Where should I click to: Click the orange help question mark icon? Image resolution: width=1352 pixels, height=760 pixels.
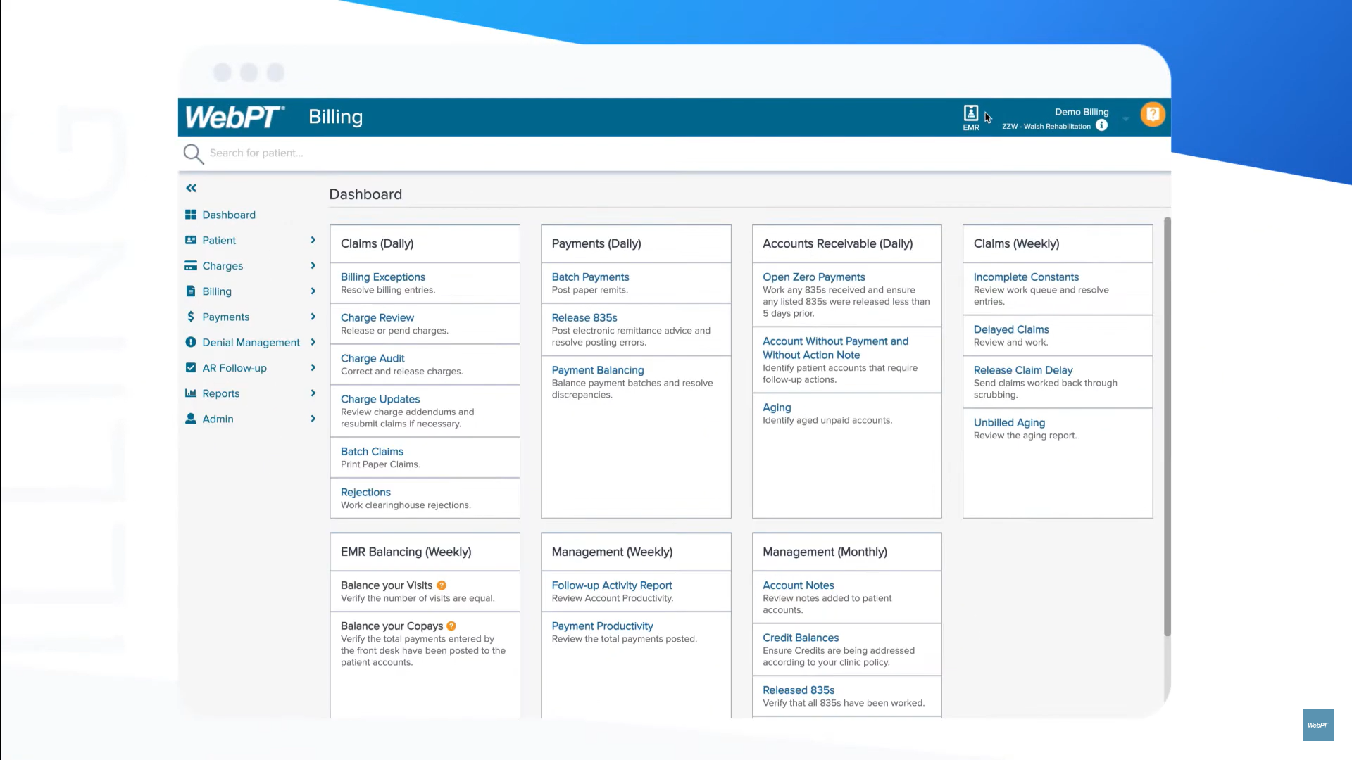(1153, 115)
